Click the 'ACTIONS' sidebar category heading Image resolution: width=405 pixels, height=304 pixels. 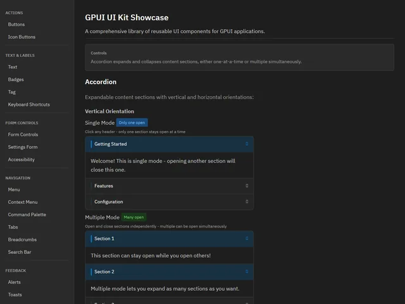click(x=14, y=13)
